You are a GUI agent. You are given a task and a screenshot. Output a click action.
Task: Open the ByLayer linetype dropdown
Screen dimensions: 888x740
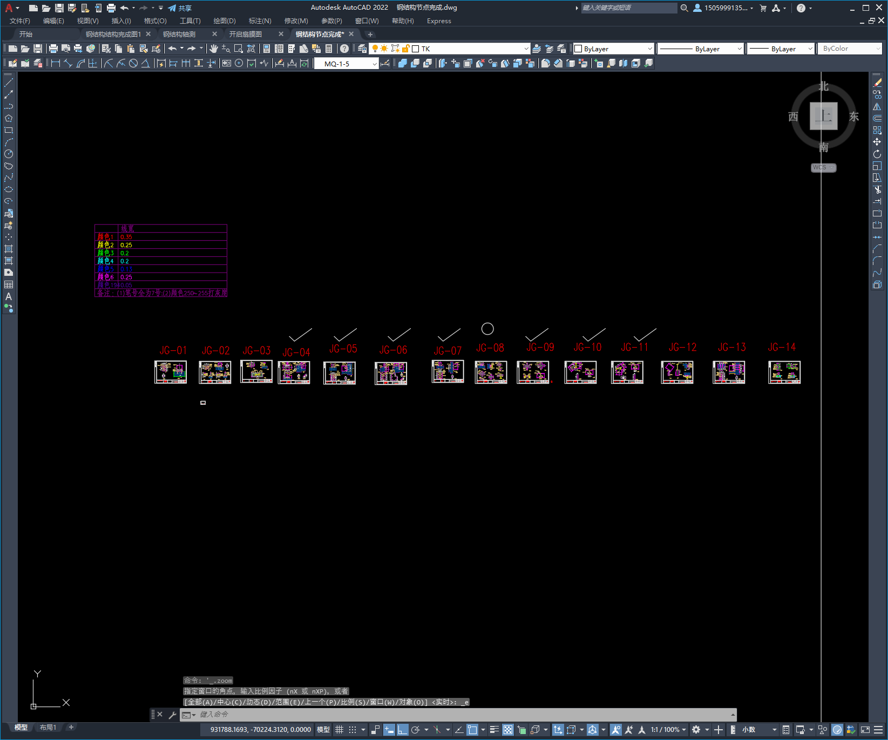click(740, 49)
